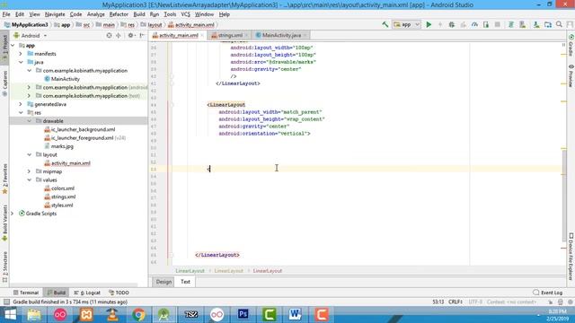
Task: Switch to the Design view tab
Action: tap(164, 282)
